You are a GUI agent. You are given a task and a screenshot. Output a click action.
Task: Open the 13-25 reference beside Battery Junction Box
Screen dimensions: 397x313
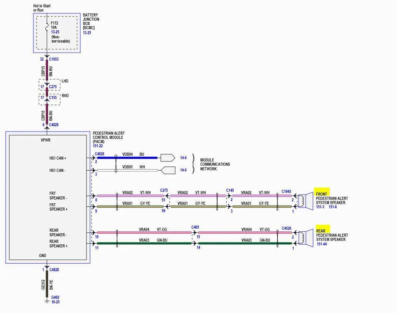87,33
